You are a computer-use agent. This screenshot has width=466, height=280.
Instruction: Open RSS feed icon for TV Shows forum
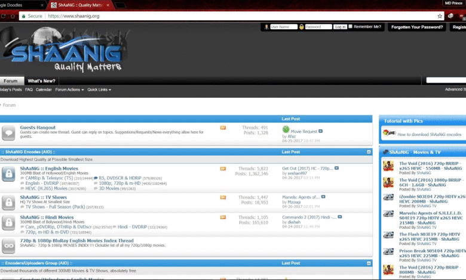[223, 197]
